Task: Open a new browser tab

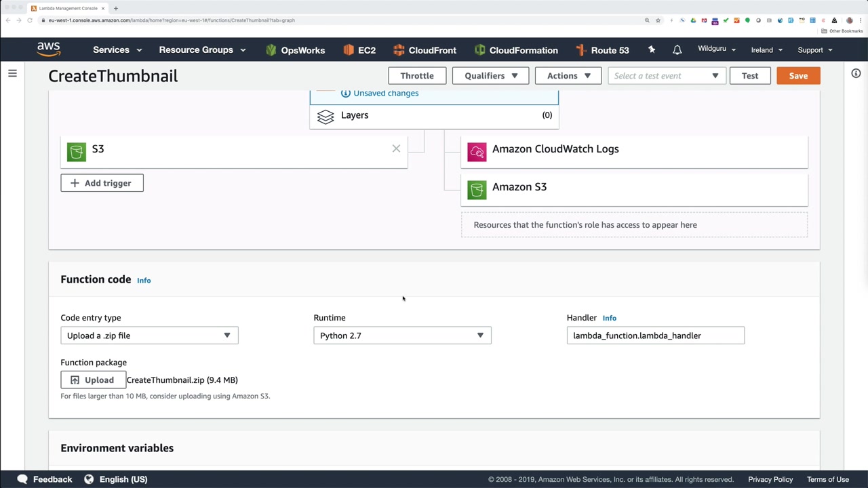Action: pyautogui.click(x=116, y=8)
